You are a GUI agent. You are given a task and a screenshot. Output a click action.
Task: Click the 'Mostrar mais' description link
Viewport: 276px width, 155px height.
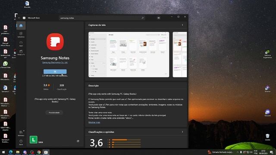[94, 122]
